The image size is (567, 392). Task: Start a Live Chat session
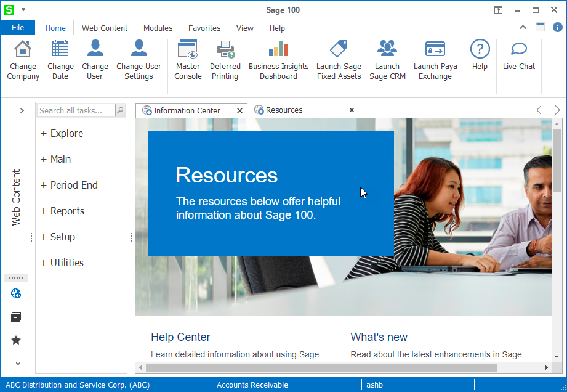(519, 49)
